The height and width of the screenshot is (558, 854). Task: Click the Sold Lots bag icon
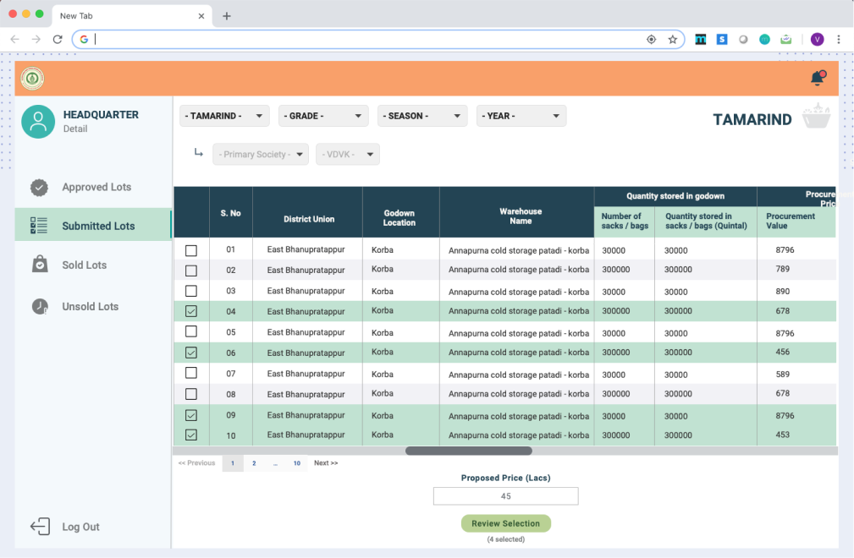coord(40,265)
